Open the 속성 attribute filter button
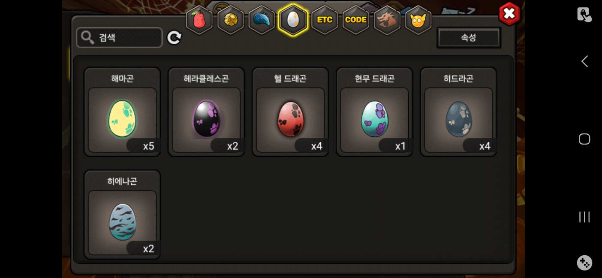Screen dimensions: 602x278 (469, 38)
